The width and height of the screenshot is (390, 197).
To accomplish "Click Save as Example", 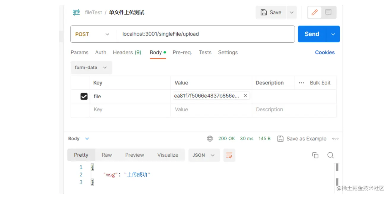I will [x=302, y=139].
